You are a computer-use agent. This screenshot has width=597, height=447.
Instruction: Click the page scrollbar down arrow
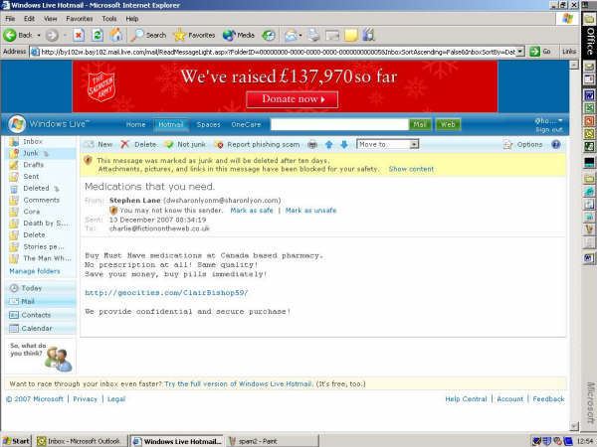pos(574,426)
